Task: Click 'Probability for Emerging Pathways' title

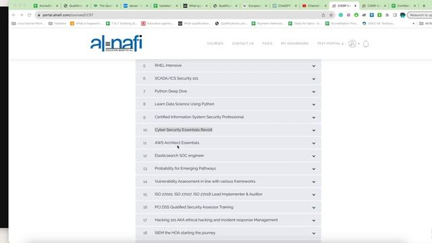Action: tap(185, 169)
